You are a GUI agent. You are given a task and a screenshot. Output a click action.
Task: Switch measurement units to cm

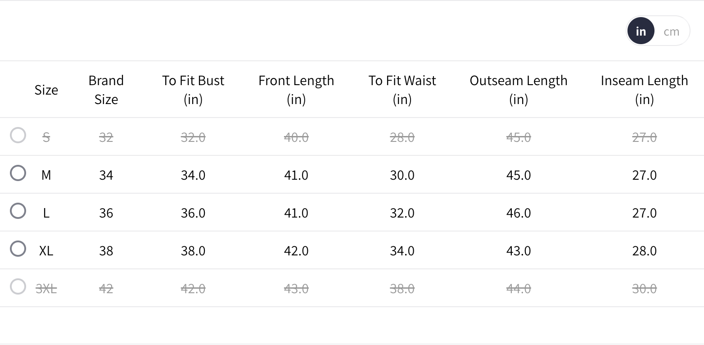pos(671,32)
